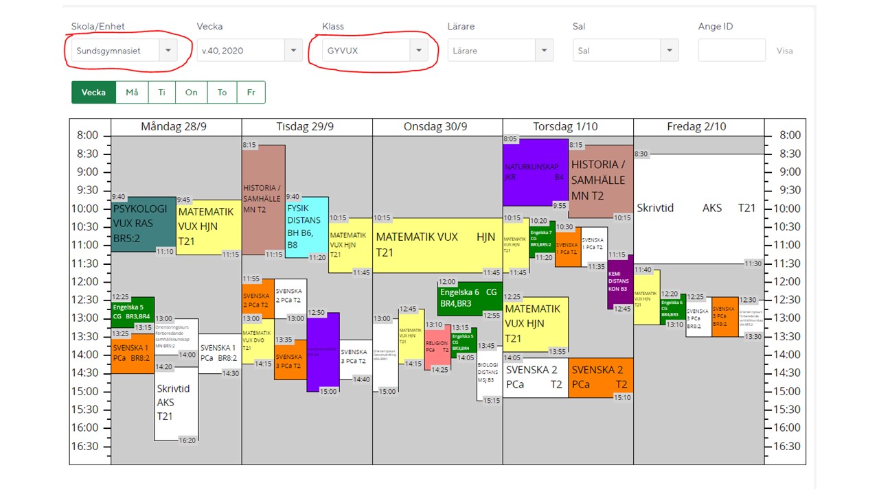Switch to the Ti day tab
The width and height of the screenshot is (879, 494).
tap(161, 92)
